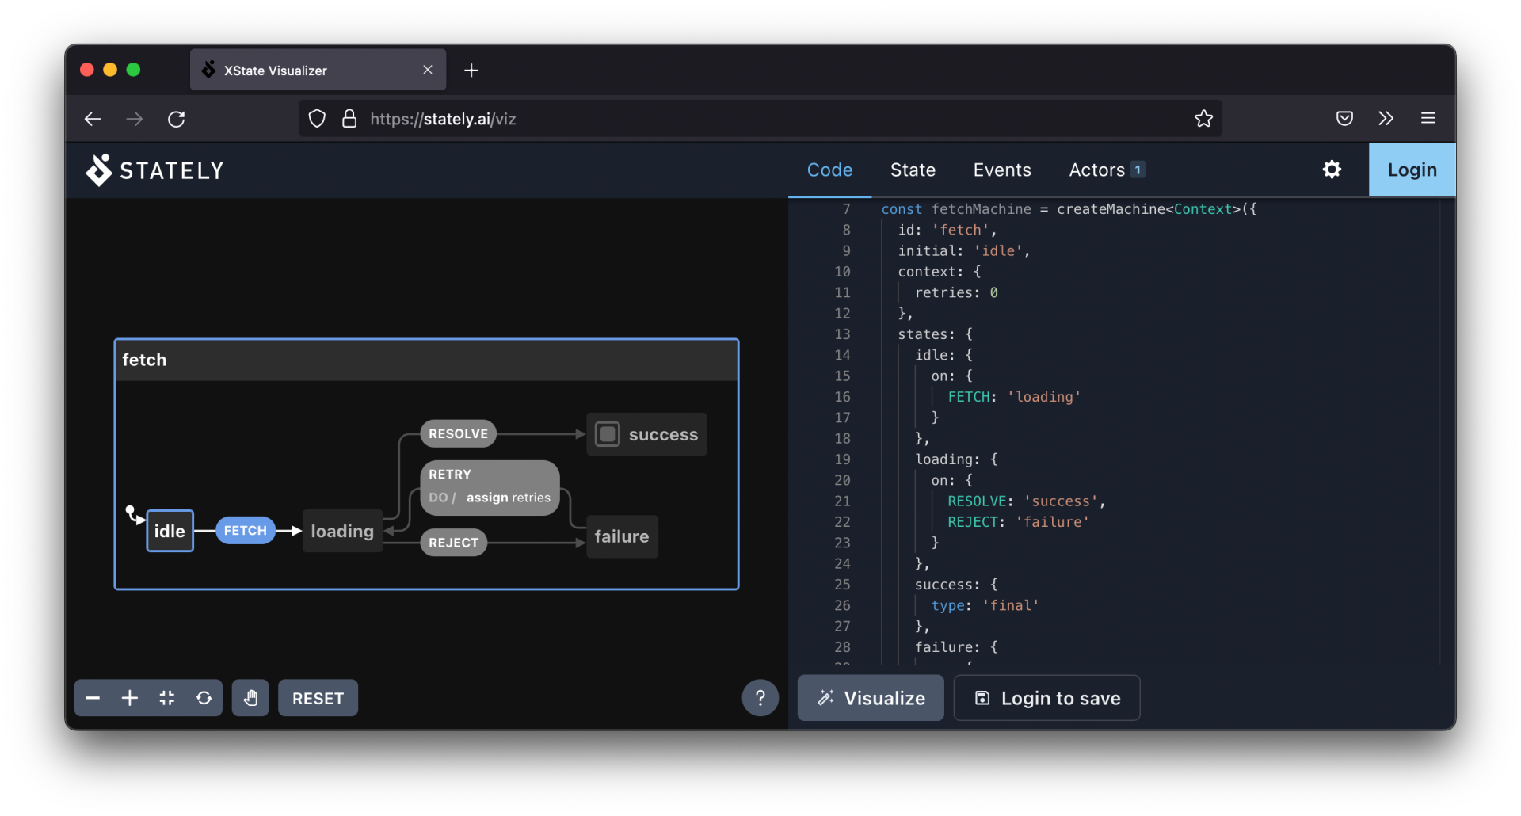Select the success final state node
This screenshot has width=1521, height=816.
[646, 434]
